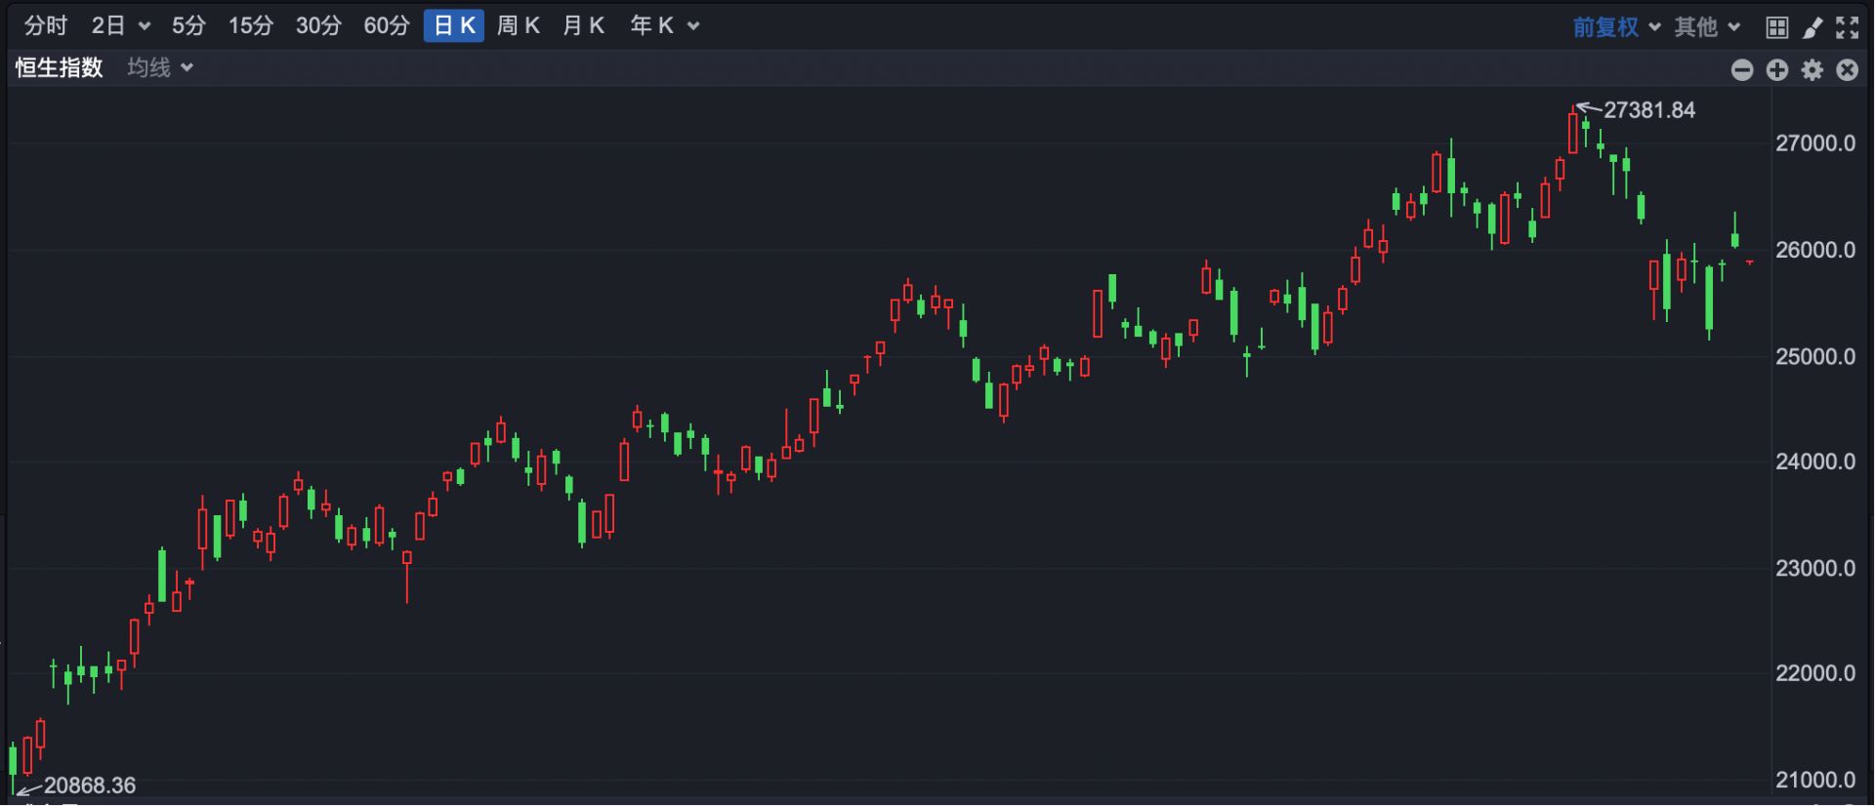The height and width of the screenshot is (806, 1875).
Task: Select the 月K monthly chart tab
Action: (x=584, y=26)
